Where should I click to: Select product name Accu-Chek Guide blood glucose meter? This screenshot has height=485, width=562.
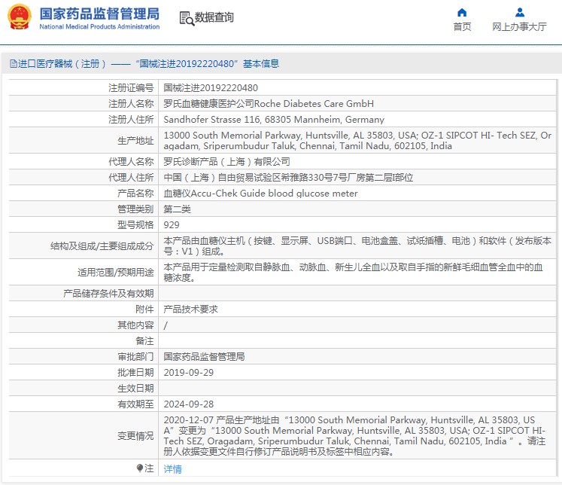[260, 194]
